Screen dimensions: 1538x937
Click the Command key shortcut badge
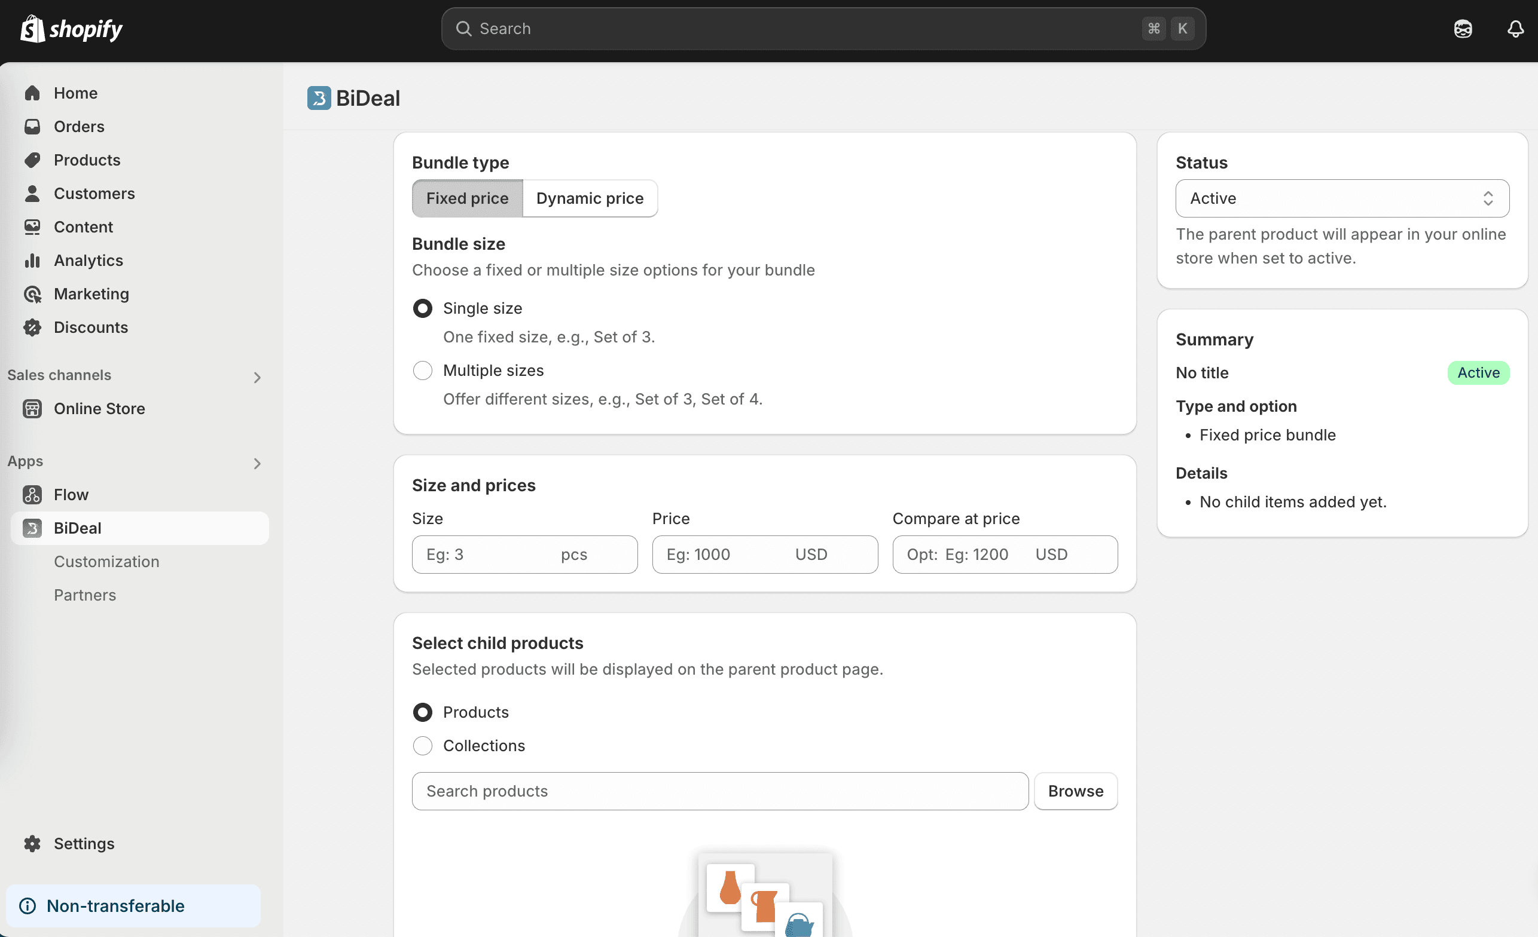(1153, 29)
